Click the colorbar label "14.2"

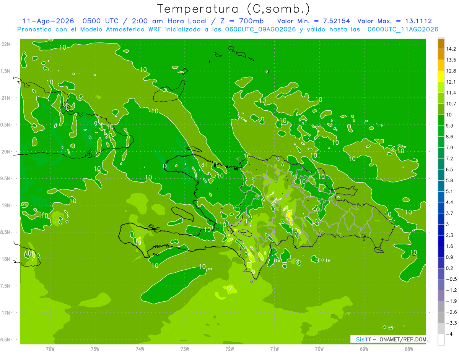pyautogui.click(x=451, y=49)
